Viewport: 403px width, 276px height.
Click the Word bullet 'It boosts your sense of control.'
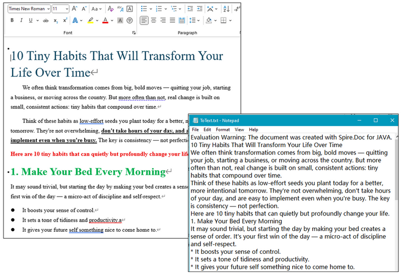(x=58, y=210)
